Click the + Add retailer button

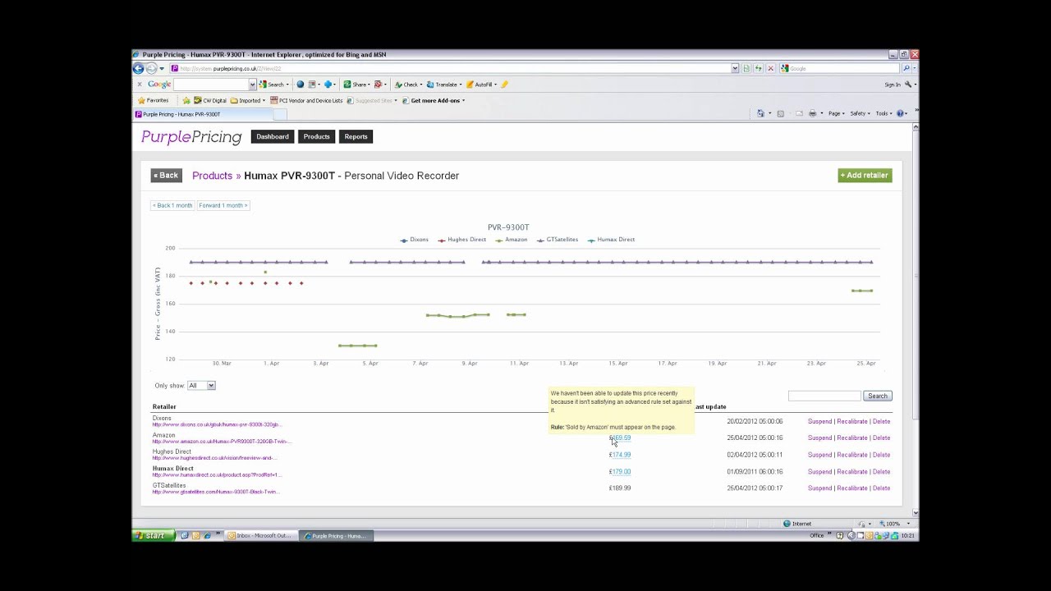click(x=865, y=175)
